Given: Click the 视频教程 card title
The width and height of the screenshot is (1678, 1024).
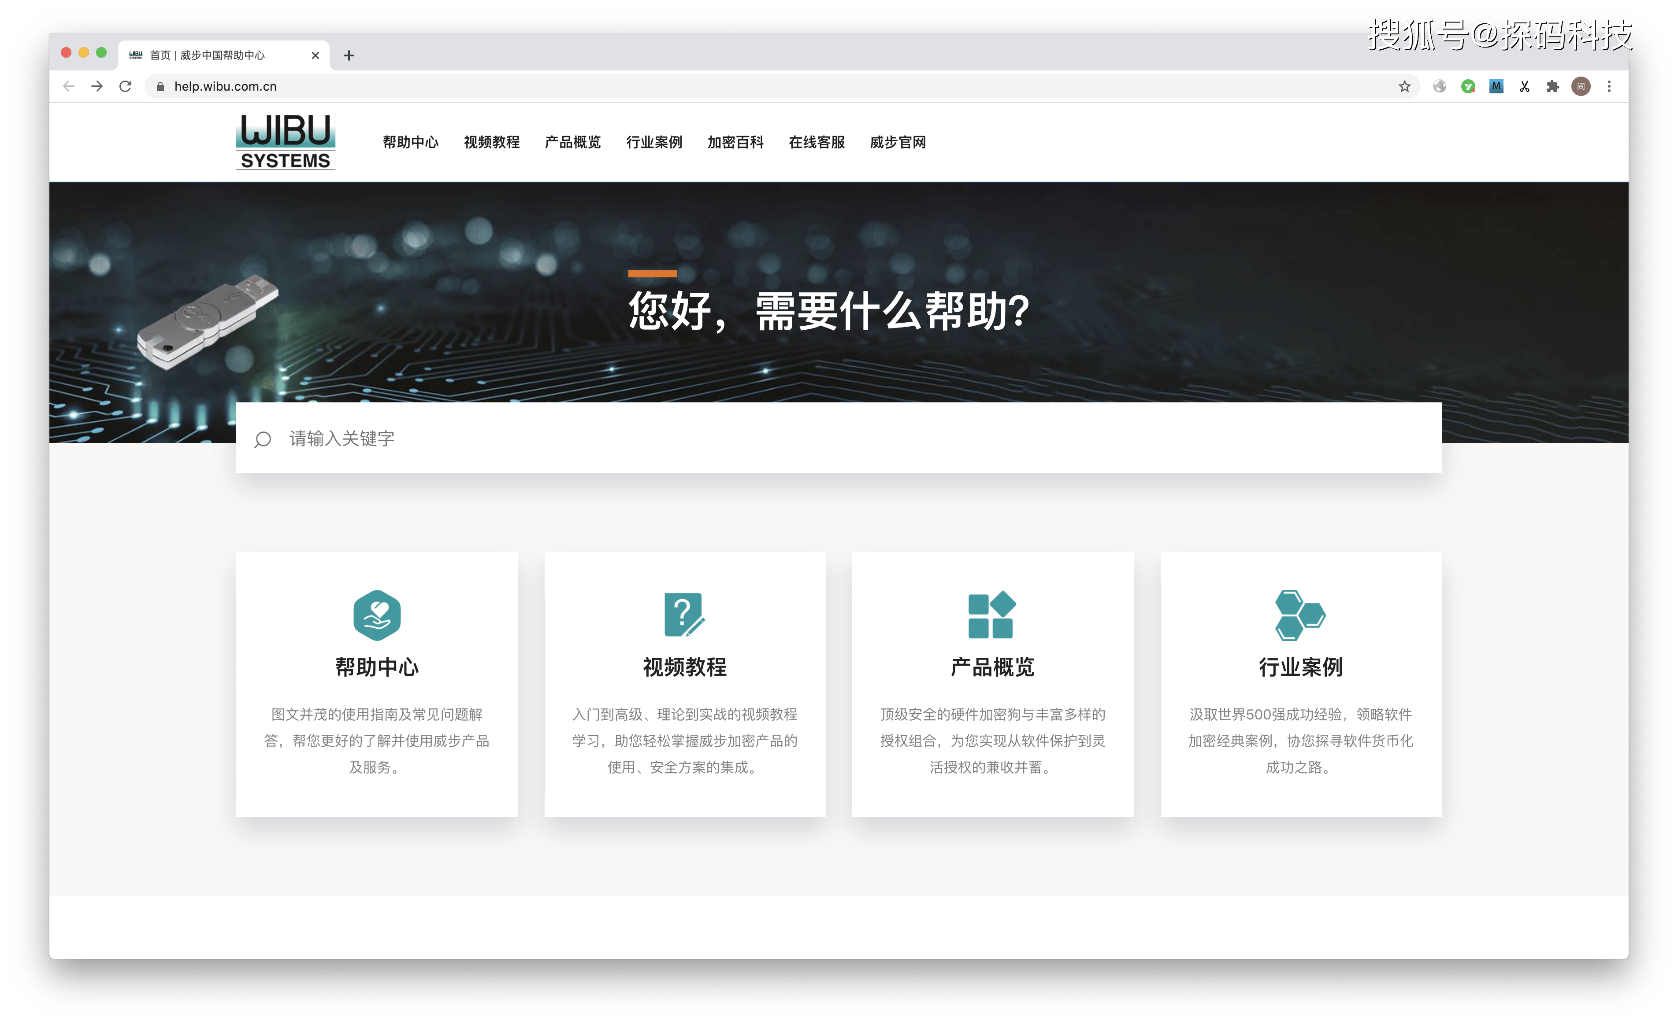Looking at the screenshot, I should (684, 667).
